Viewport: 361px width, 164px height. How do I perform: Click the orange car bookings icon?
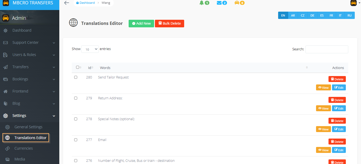click(x=237, y=3)
